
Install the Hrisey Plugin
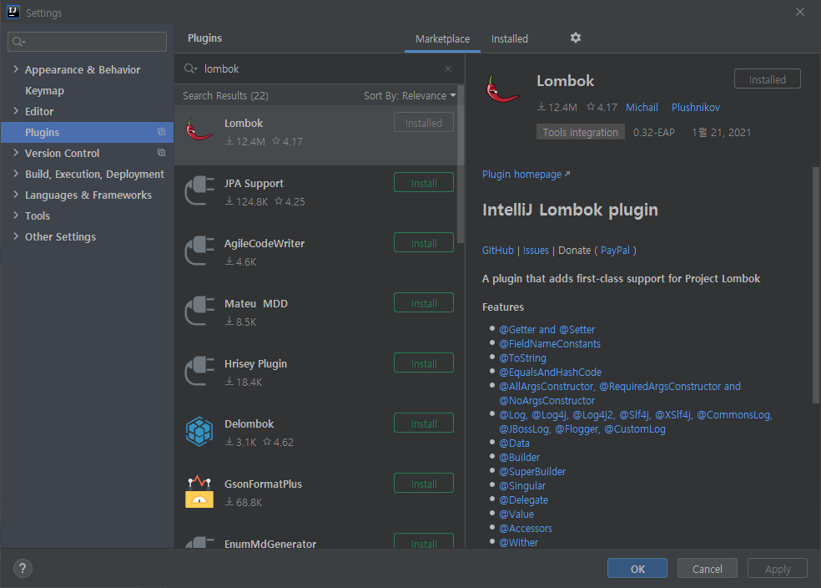pos(424,363)
